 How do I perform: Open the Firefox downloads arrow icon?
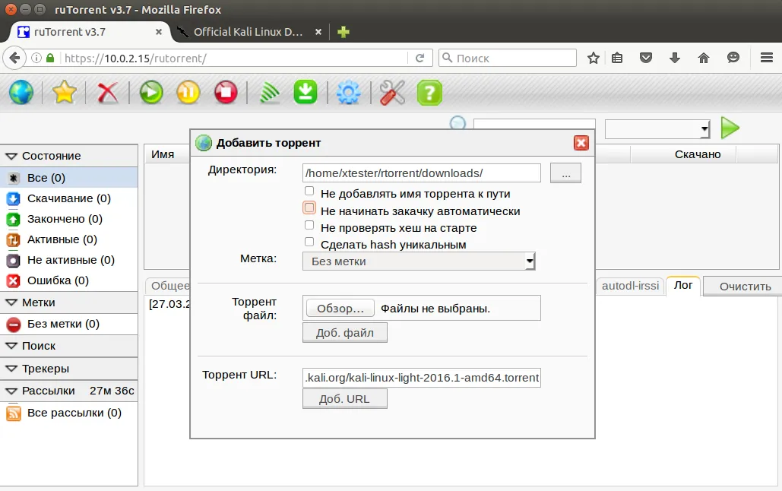[675, 59]
